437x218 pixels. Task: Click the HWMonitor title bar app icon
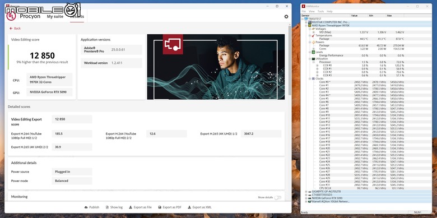(304, 6)
